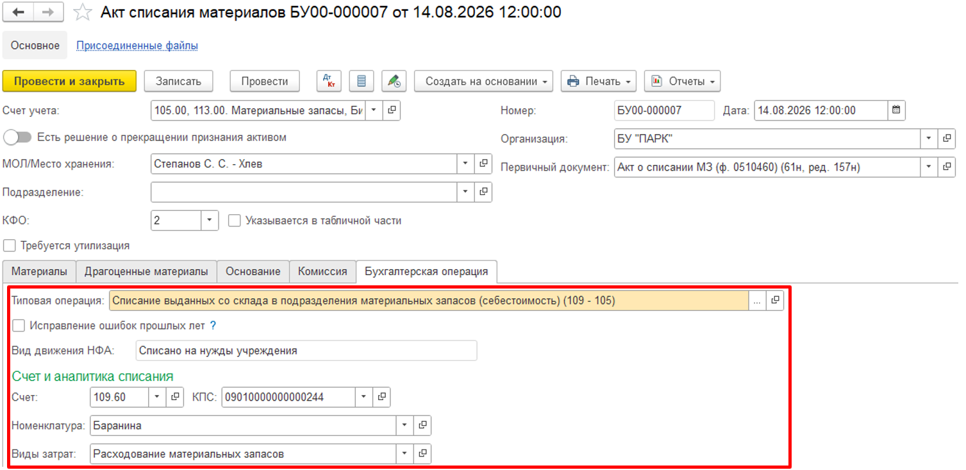Open the accounting register list icon

(362, 81)
